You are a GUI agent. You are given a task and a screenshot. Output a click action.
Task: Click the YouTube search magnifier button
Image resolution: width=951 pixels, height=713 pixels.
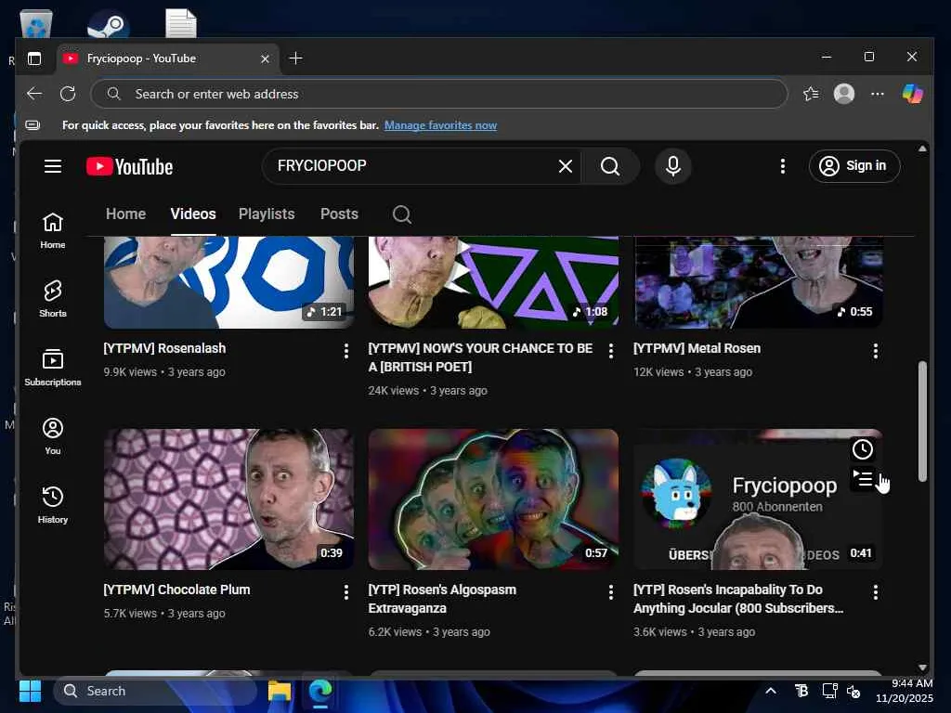click(x=610, y=166)
